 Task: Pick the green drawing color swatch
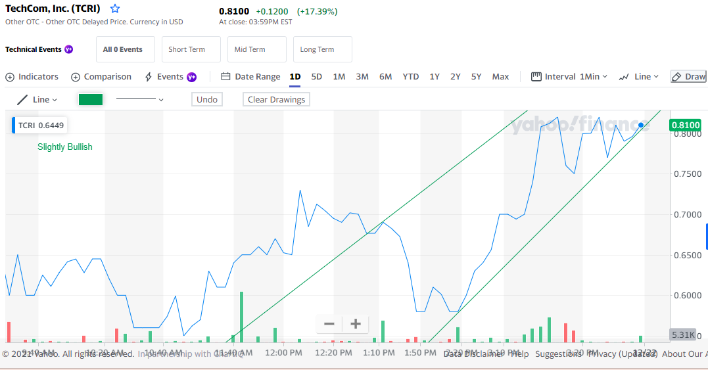click(x=91, y=99)
